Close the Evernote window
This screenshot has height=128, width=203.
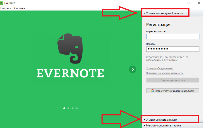(199, 3)
